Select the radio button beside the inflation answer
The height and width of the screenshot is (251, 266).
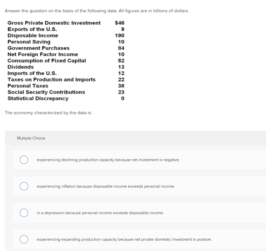coord(24,186)
